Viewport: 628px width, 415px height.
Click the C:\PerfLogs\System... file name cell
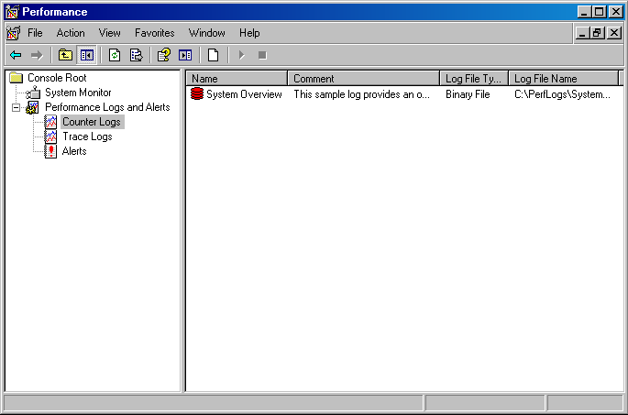[562, 94]
